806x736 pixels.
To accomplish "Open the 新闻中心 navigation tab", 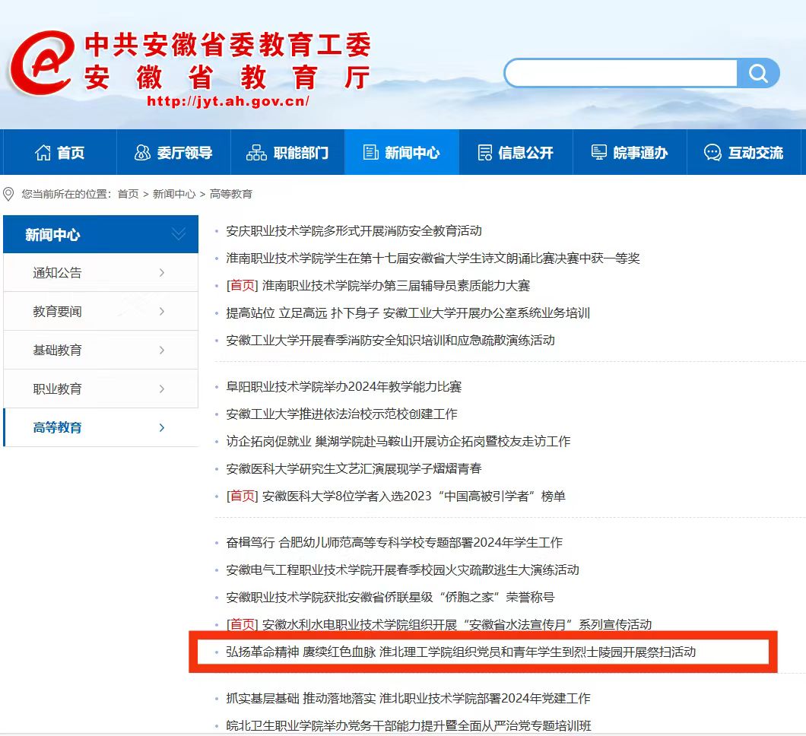I will [x=401, y=153].
